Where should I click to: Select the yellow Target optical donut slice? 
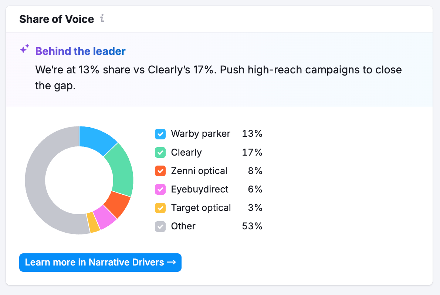(x=94, y=223)
